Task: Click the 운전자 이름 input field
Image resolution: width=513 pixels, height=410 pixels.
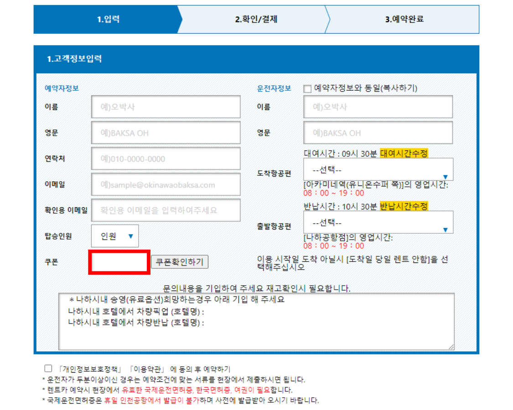Action: pos(378,107)
